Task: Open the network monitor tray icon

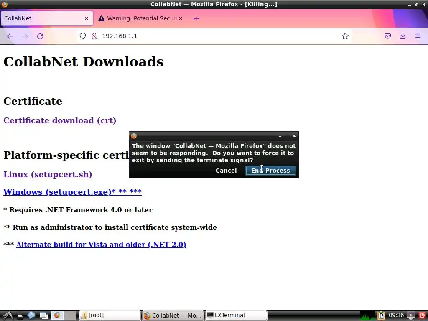Action: pyautogui.click(x=411, y=316)
